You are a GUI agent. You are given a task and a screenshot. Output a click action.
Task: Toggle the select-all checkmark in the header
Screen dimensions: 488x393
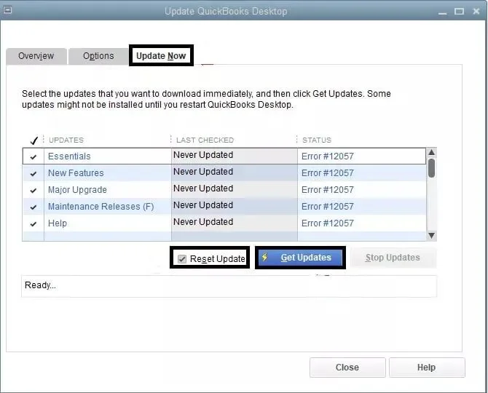(34, 140)
